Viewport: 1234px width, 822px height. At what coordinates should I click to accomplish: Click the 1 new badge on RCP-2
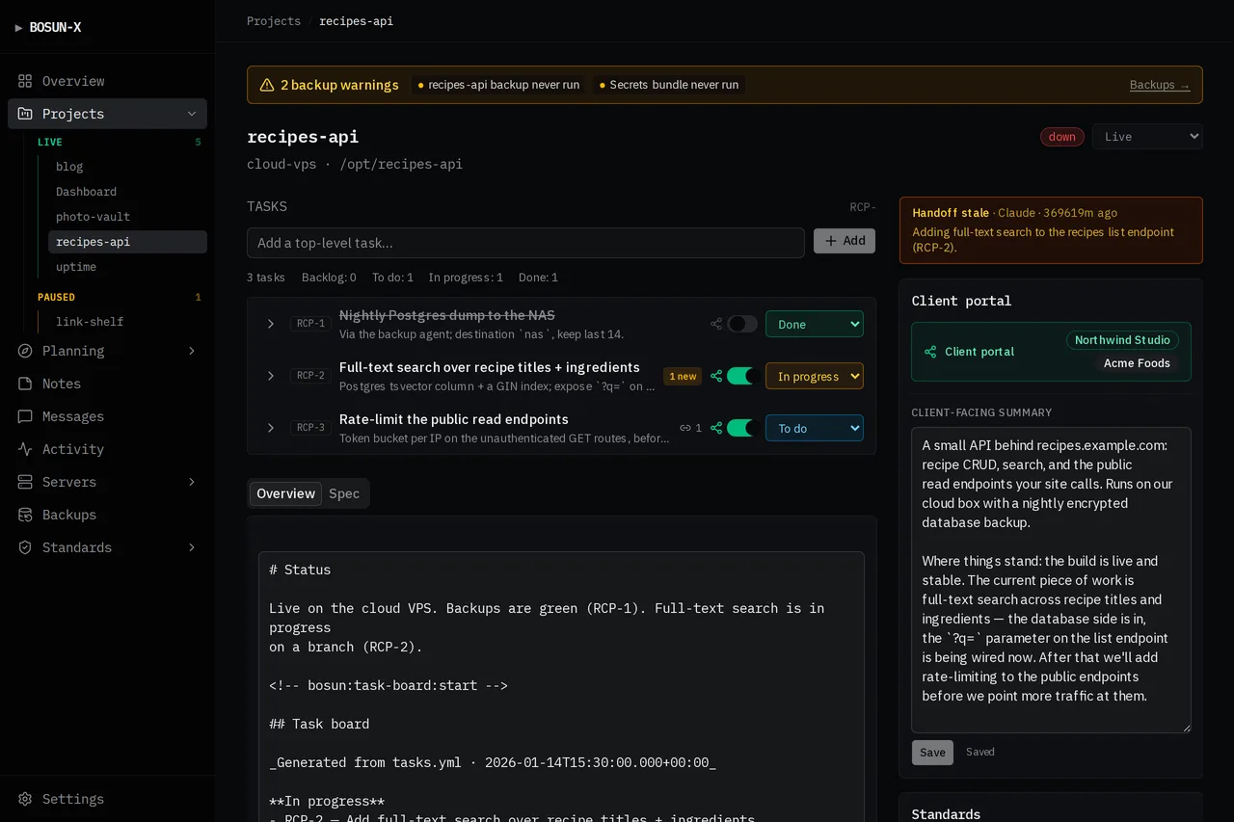(683, 376)
